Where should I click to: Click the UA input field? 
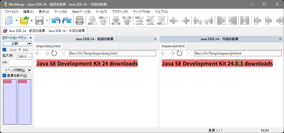(21, 64)
